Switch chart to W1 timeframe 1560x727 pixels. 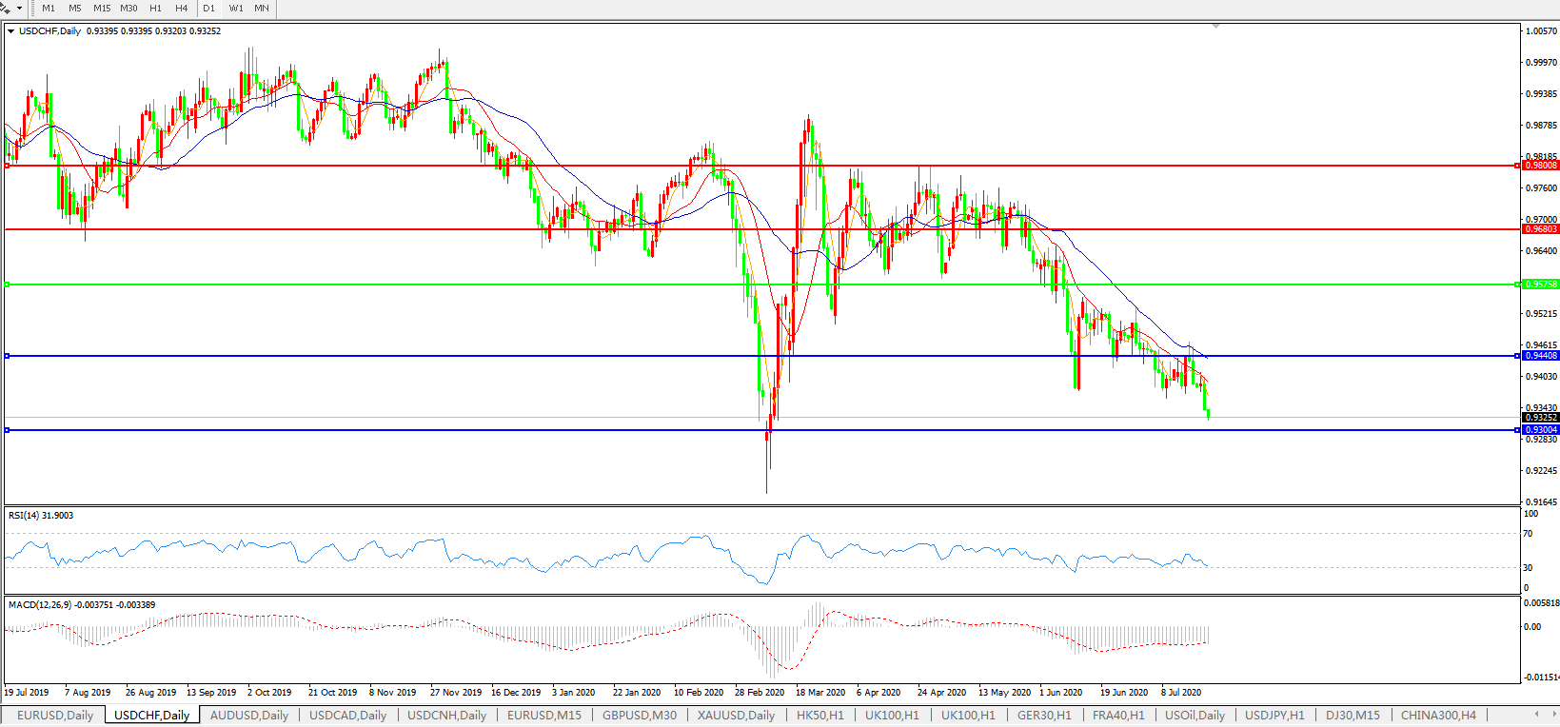coord(236,8)
